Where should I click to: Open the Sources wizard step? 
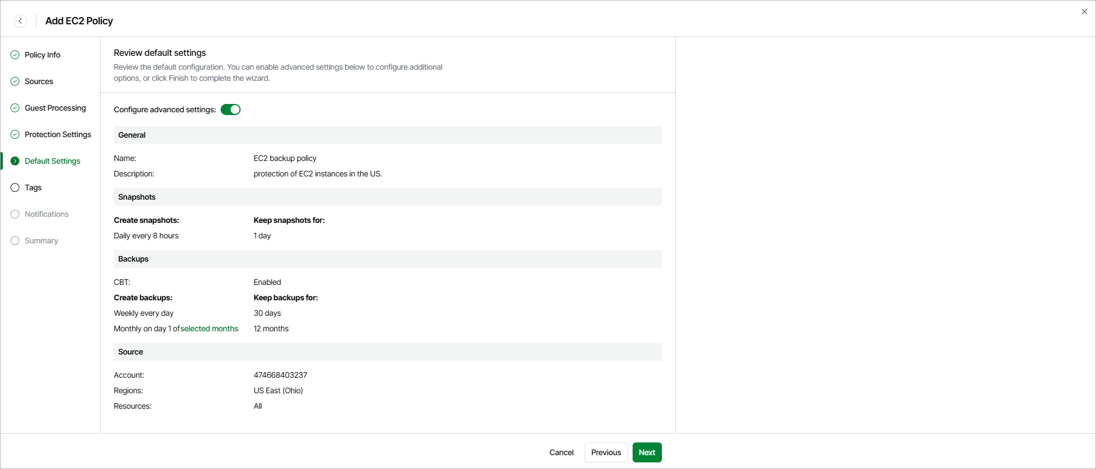39,81
